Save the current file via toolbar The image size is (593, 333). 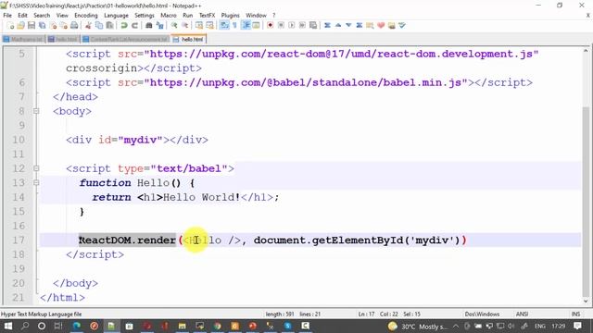click(x=32, y=26)
